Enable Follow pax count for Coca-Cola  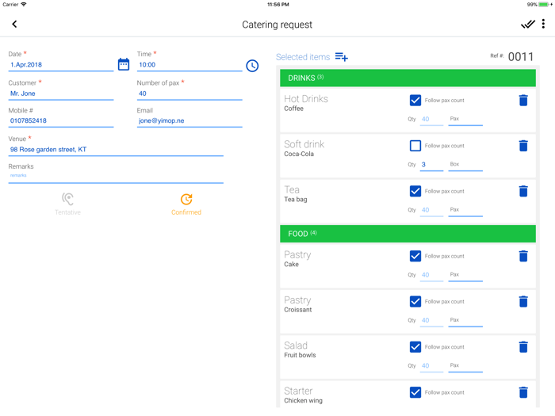pyautogui.click(x=415, y=146)
